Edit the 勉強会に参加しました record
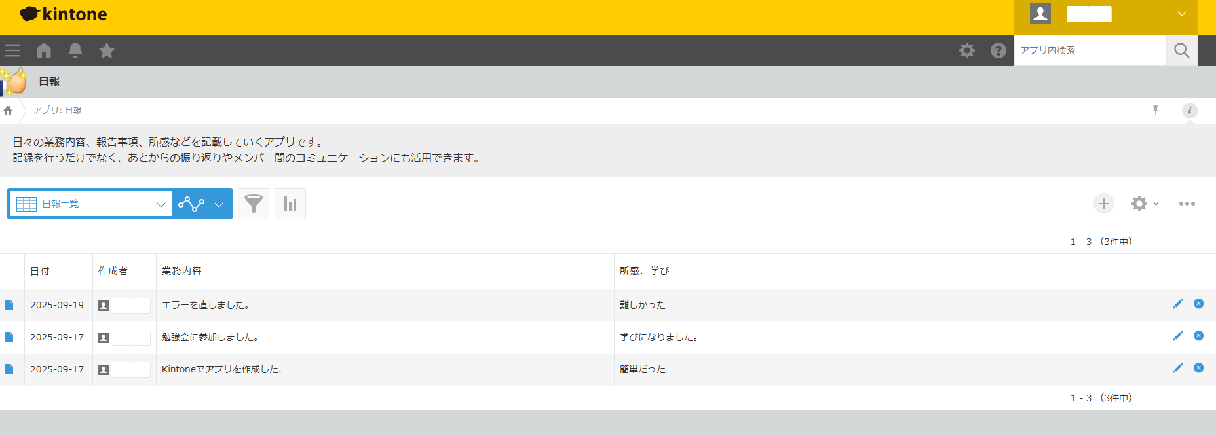The width and height of the screenshot is (1216, 436). coord(1178,336)
